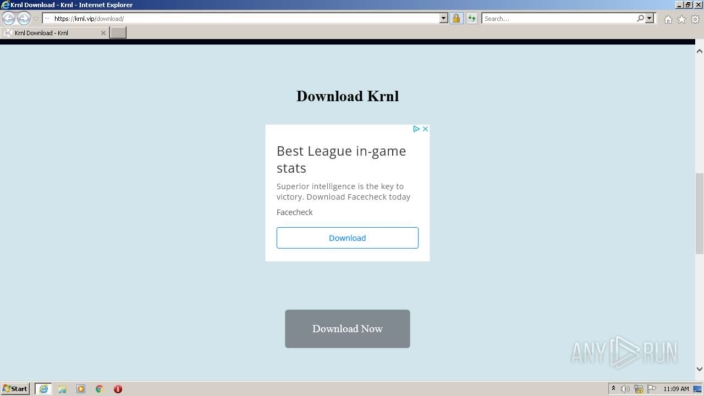Open the 11:09 AM taskbar clock
The image size is (704, 396).
coord(676,389)
